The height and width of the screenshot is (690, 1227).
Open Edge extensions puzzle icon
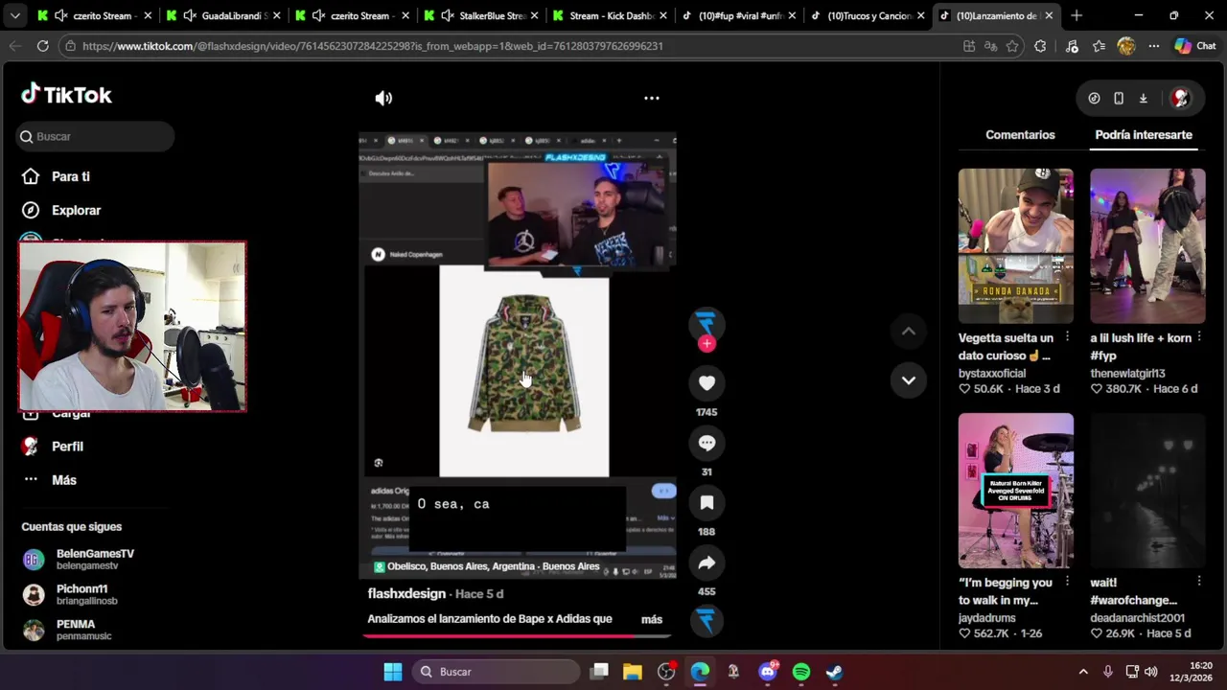coord(1040,46)
